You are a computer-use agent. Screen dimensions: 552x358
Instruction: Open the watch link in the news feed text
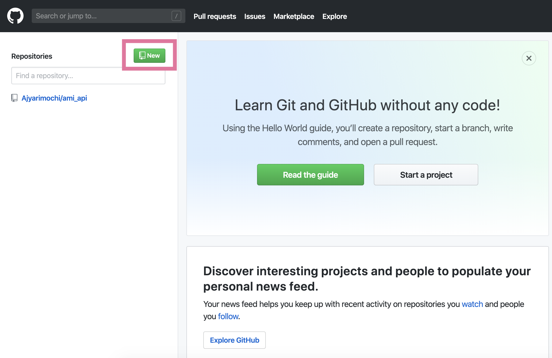click(472, 304)
